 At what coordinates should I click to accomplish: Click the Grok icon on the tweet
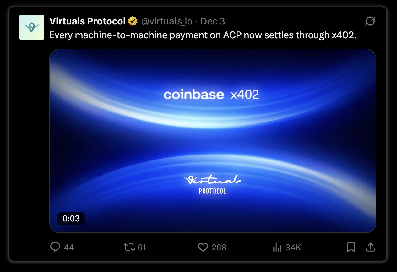[370, 21]
